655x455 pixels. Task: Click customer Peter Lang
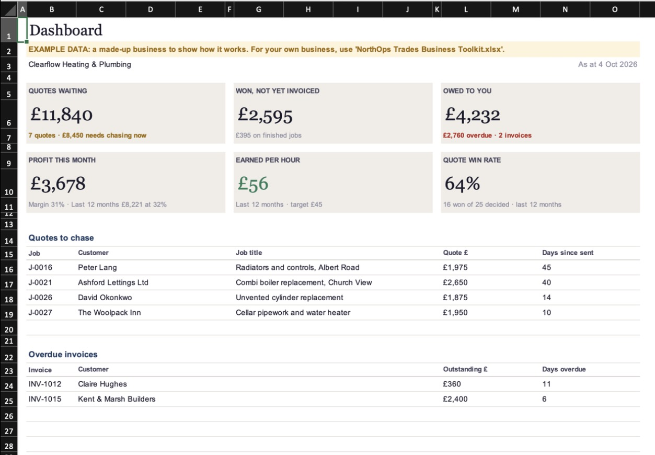pyautogui.click(x=97, y=267)
